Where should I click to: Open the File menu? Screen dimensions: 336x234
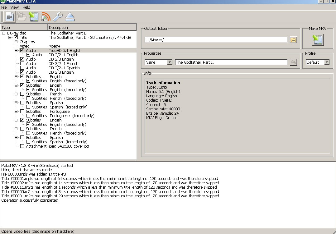tap(4, 7)
